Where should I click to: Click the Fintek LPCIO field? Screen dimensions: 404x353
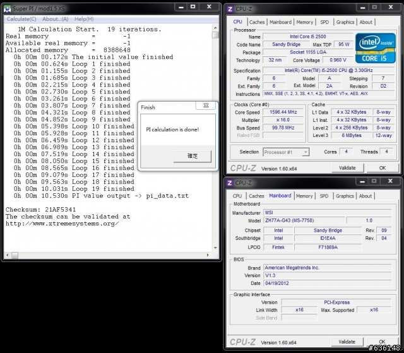coord(278,248)
